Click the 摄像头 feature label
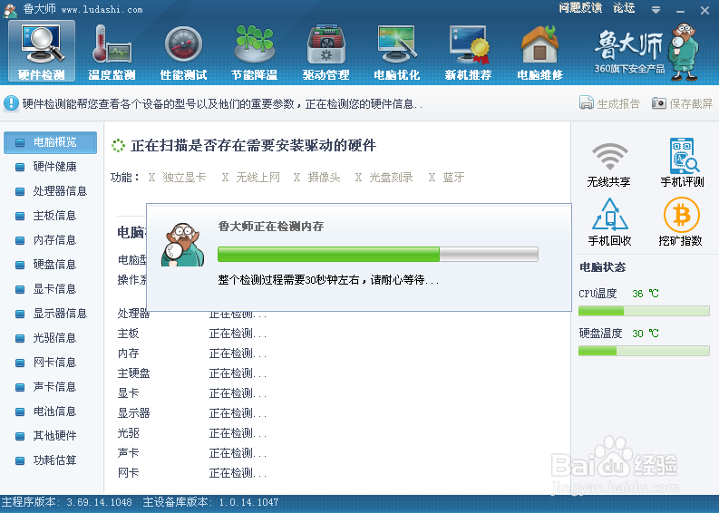The image size is (719, 513). click(325, 178)
